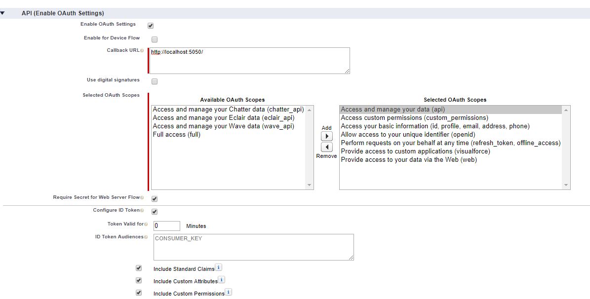Open the Configure ID Token help icon

tap(142, 210)
